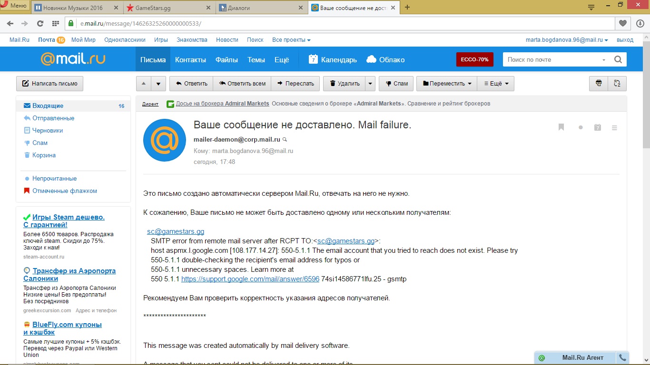Open Облако cloud storage
Image resolution: width=650 pixels, height=365 pixels.
385,59
